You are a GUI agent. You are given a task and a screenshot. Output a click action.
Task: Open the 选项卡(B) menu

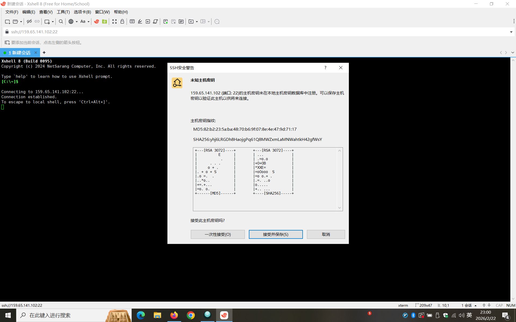(x=83, y=12)
